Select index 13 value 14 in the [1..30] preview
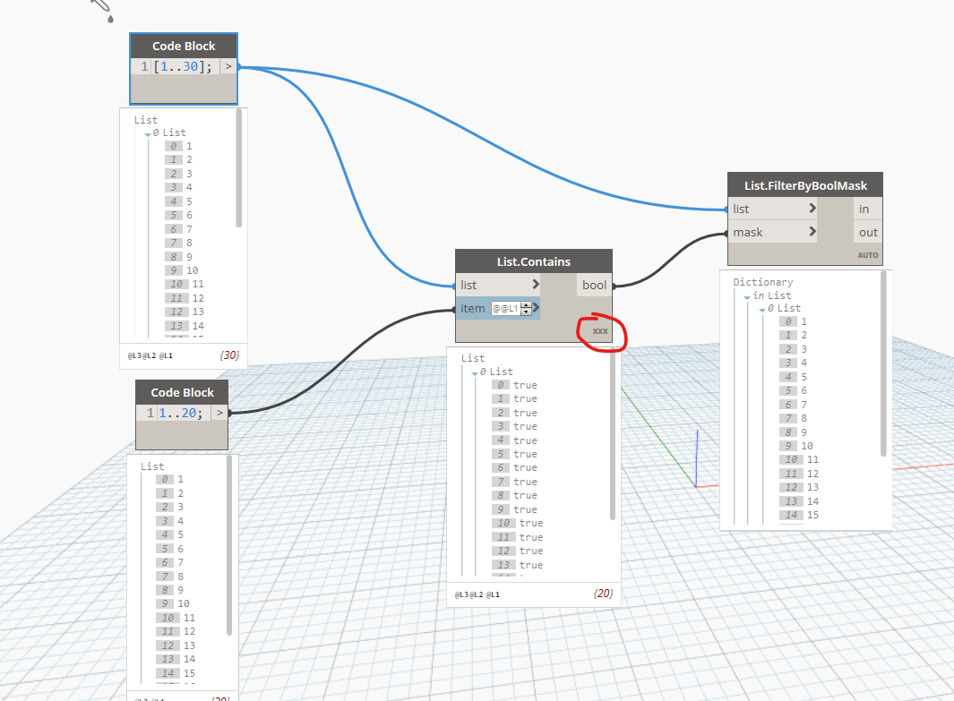This screenshot has height=701, width=954. tap(185, 326)
